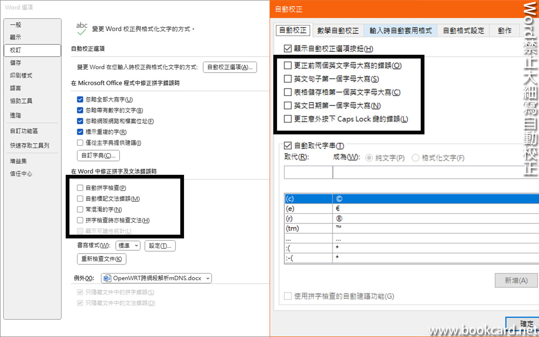Screen dimensions: 539x337
Task: Toggle 顯示自動校正選項按鈕 checkbox
Action: pyautogui.click(x=288, y=48)
